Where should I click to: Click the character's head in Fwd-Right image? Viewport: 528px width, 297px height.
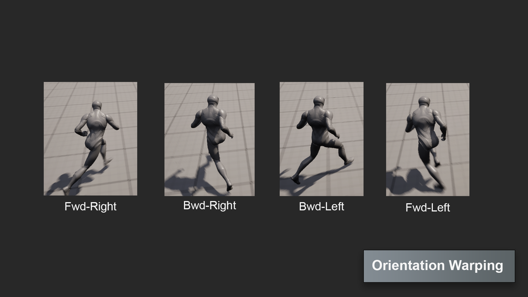click(97, 105)
